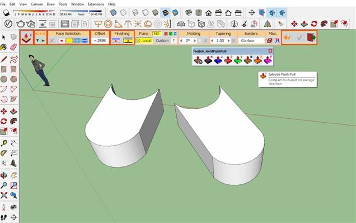Click the orange Extrude Push Pull icon
Screen dimensions: 356x223
coord(257,60)
